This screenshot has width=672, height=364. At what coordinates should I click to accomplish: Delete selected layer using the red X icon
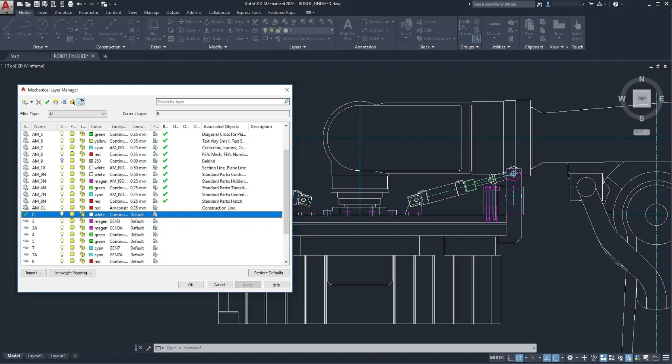pyautogui.click(x=38, y=102)
